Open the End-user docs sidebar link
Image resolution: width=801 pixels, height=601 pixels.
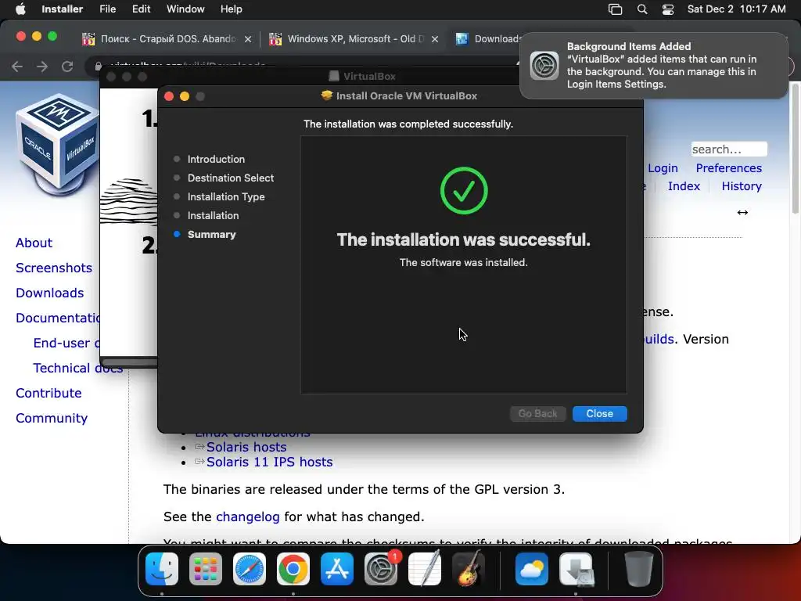(x=66, y=343)
